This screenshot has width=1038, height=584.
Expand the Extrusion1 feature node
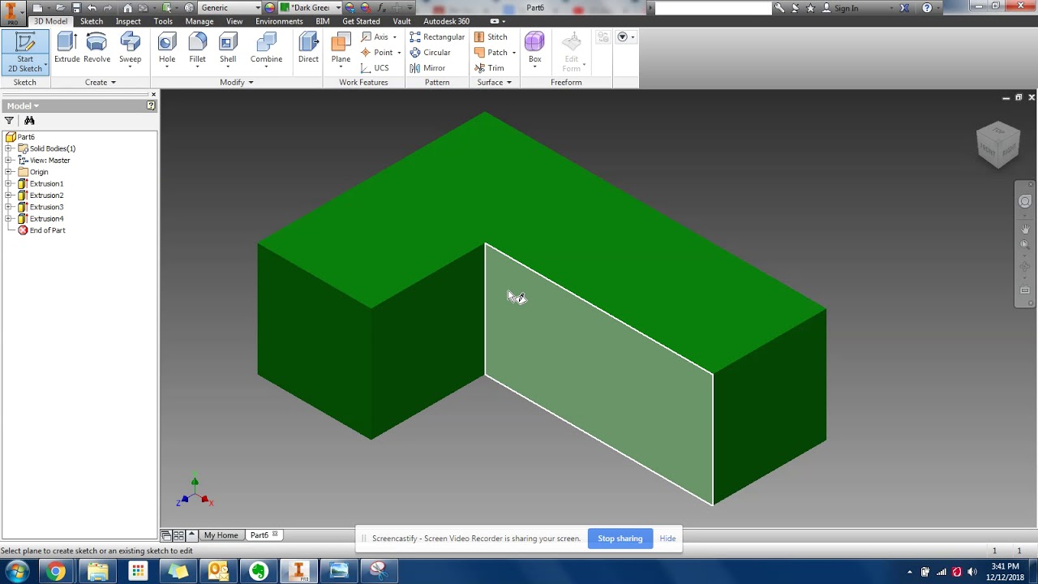pos(9,183)
